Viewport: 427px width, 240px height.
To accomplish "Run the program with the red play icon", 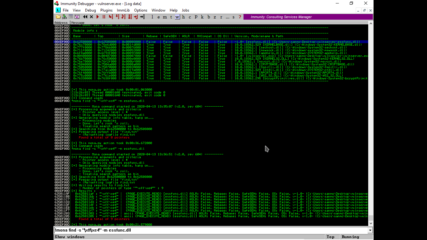I will coord(98,17).
